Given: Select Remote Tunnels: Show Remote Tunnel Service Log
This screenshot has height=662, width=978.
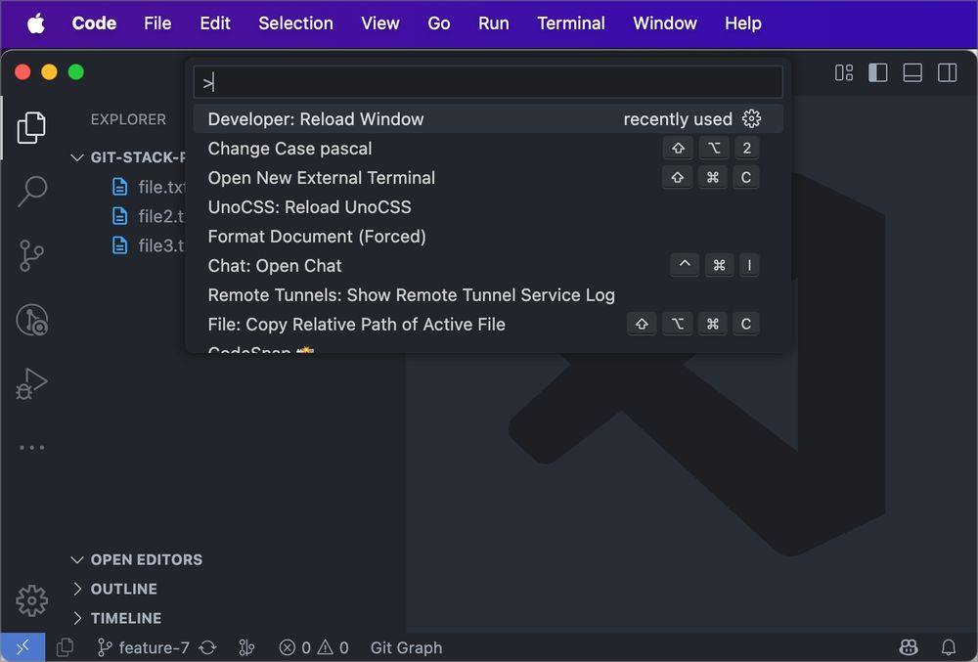Looking at the screenshot, I should (488, 295).
